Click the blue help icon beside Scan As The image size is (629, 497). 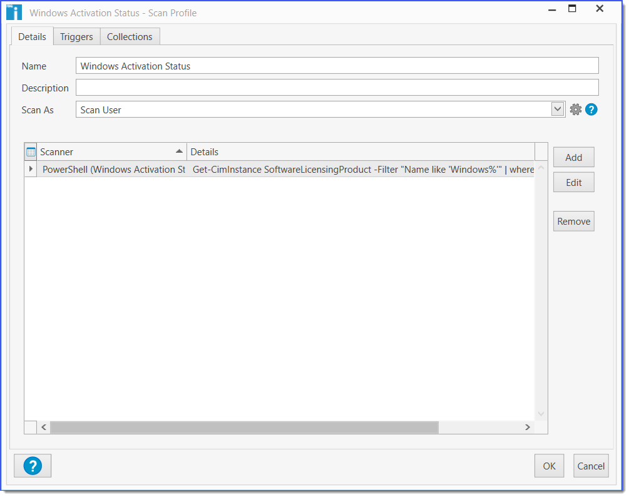click(x=591, y=110)
